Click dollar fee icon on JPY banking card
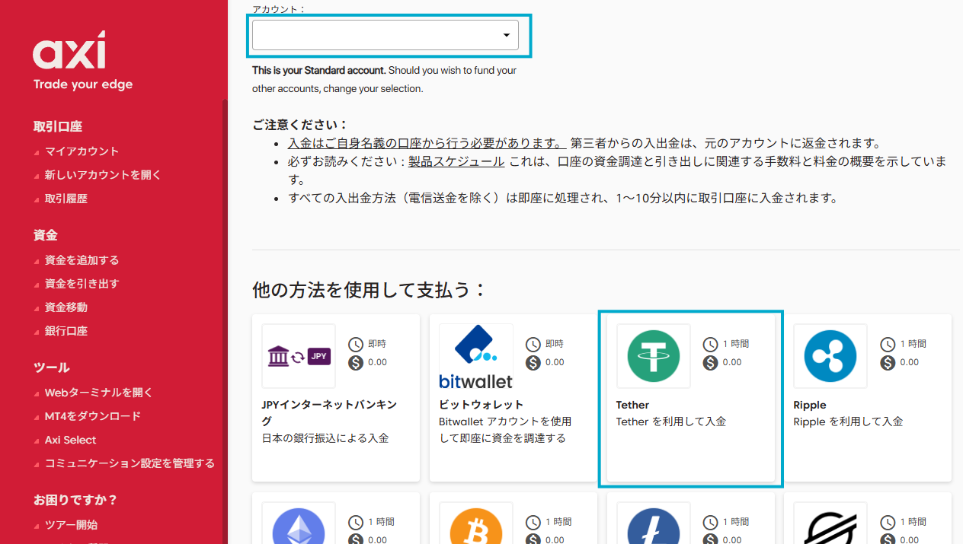Screen dimensions: 963x544 356,363
